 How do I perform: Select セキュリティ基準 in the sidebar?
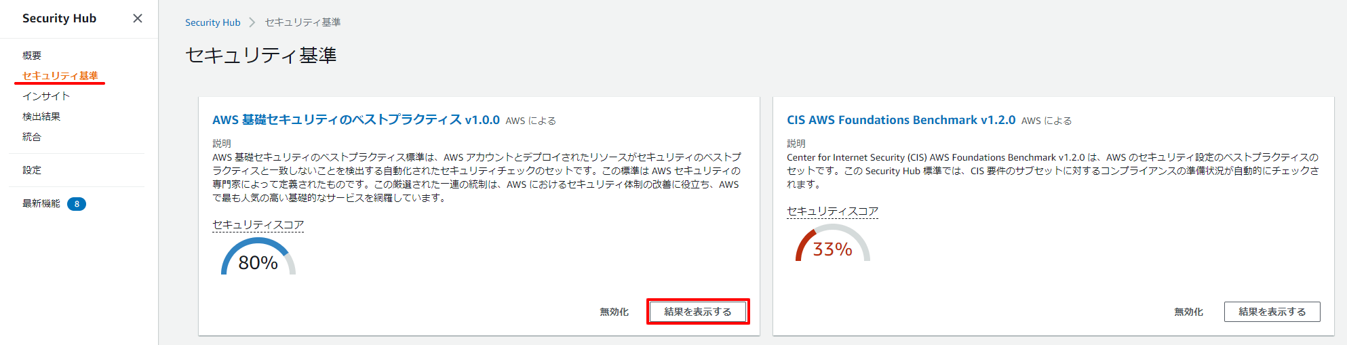60,76
